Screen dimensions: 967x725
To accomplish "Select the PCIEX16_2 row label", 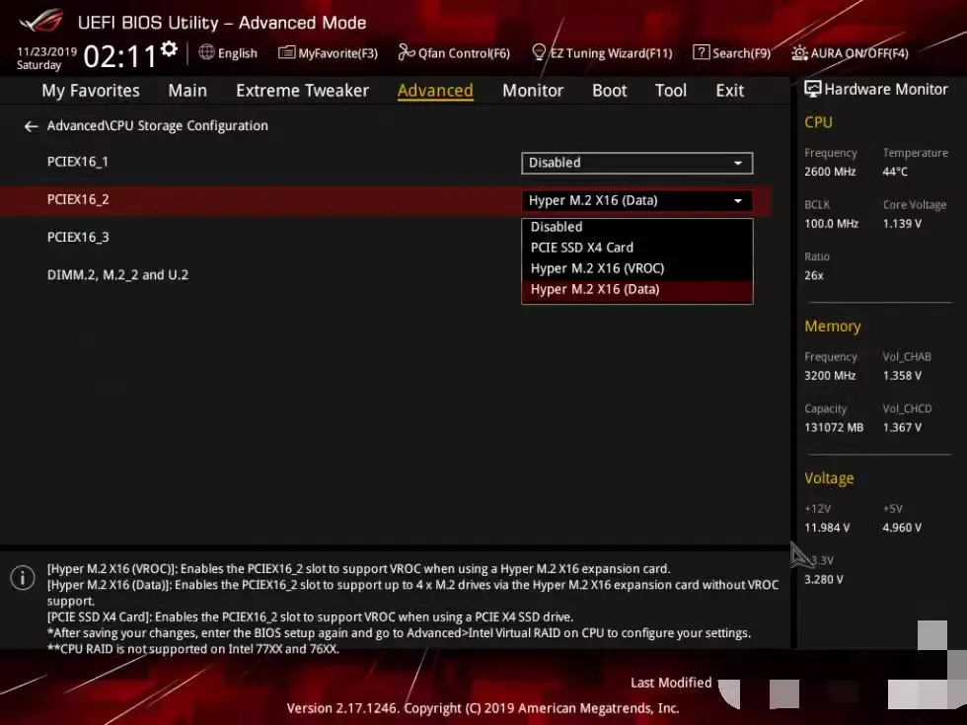I will click(78, 199).
